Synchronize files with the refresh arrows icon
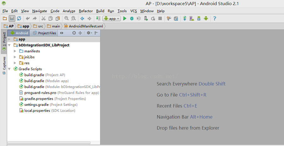The height and width of the screenshot is (146, 284). click(19, 19)
